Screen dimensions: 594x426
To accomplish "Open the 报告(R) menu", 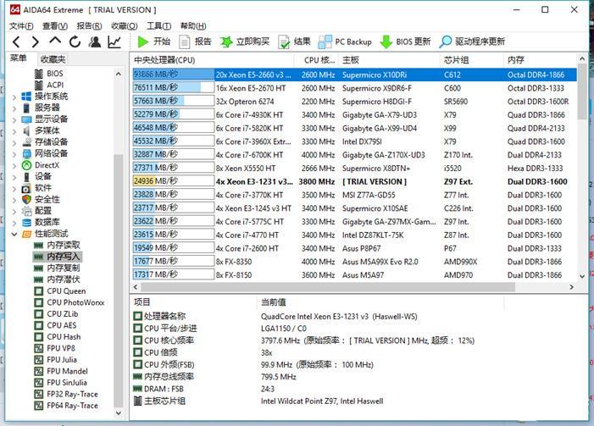I will click(89, 25).
